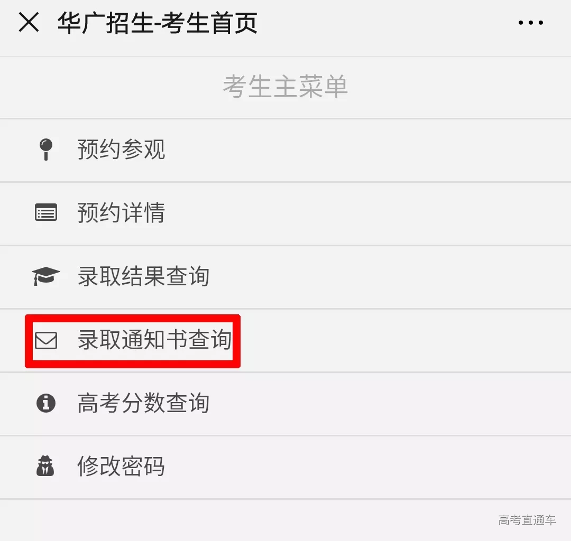Click the info circle icon beside 高考分数查询
This screenshot has height=541, width=571.
(x=46, y=403)
